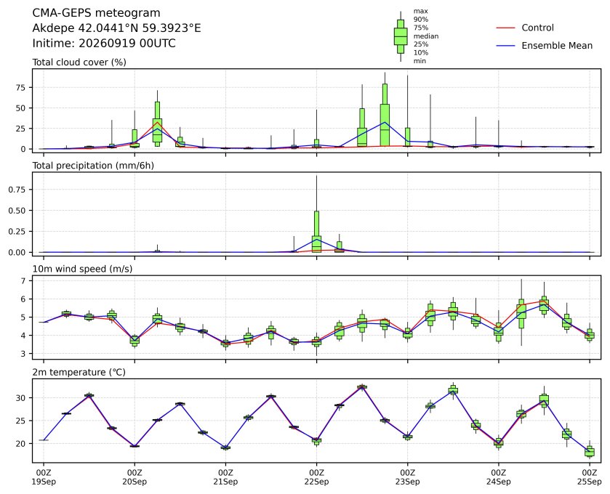Click the 30 tick on temperature axis
Image resolution: width=610 pixels, height=494 pixels.
coord(20,398)
